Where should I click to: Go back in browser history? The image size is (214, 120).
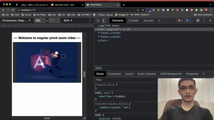tap(3, 10)
